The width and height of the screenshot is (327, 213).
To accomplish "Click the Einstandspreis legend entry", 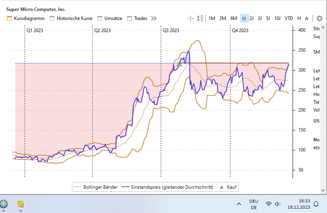I will coord(167,187).
